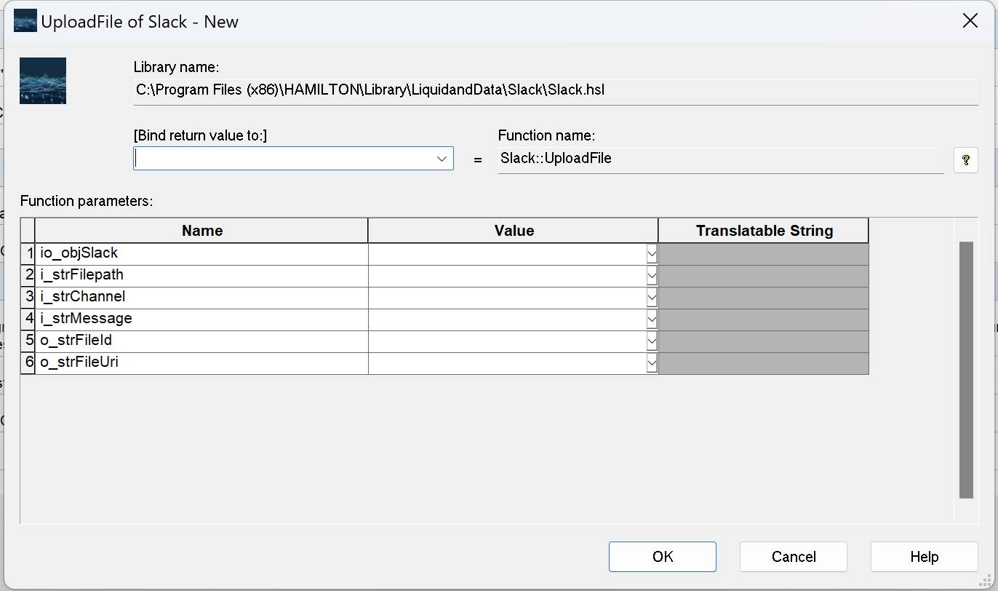Click the title bar app icon
This screenshot has height=591, width=998.
25,21
